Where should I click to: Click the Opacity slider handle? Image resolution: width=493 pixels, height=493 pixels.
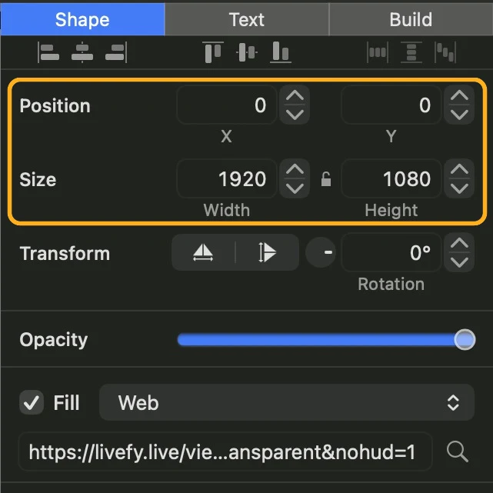465,340
